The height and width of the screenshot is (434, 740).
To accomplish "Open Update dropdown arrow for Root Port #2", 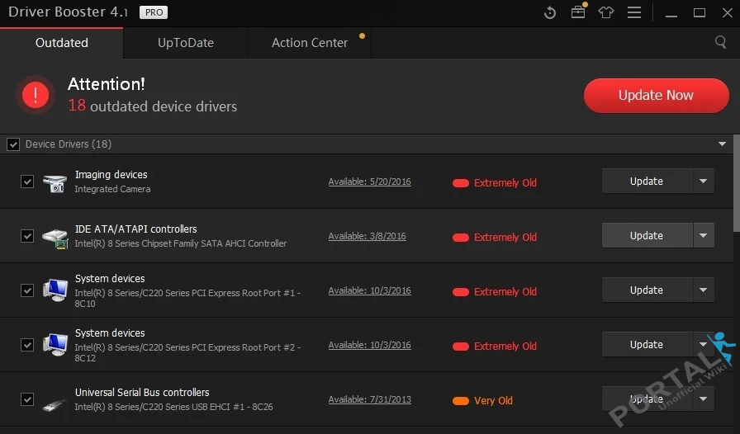I will pyautogui.click(x=703, y=344).
